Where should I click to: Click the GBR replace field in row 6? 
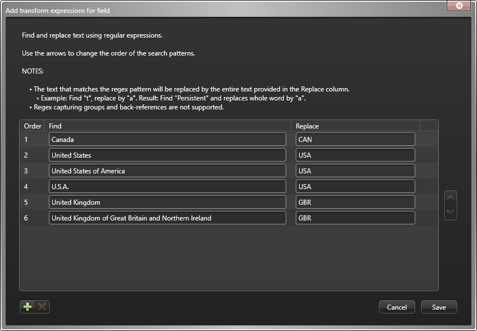[x=354, y=218]
